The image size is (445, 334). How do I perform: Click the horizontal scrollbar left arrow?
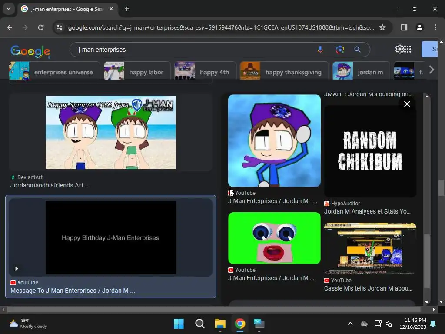(3, 309)
